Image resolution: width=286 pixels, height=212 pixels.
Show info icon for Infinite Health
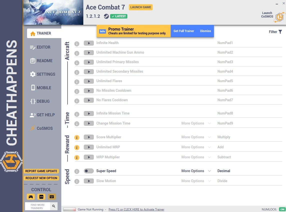(77, 44)
